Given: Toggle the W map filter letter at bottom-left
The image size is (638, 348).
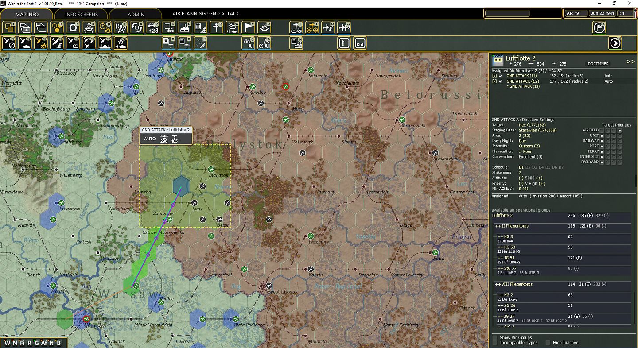Looking at the screenshot, I should 8,342.
